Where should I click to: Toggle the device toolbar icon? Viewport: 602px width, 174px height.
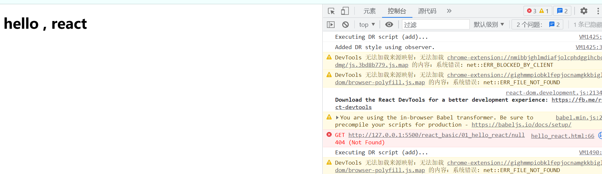point(345,11)
